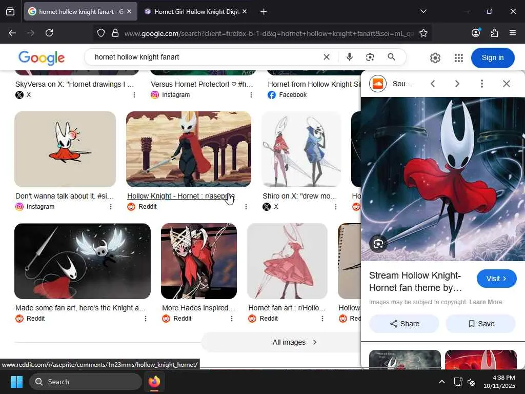The image size is (525, 394).
Task: Click the Windows taskbar Search box
Action: [x=86, y=382]
